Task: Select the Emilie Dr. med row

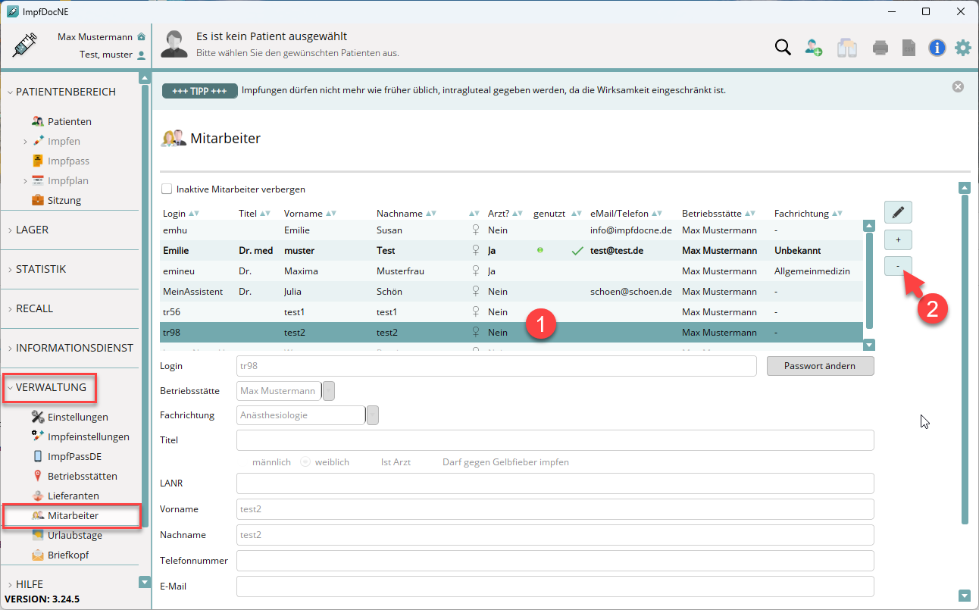Action: coord(511,250)
